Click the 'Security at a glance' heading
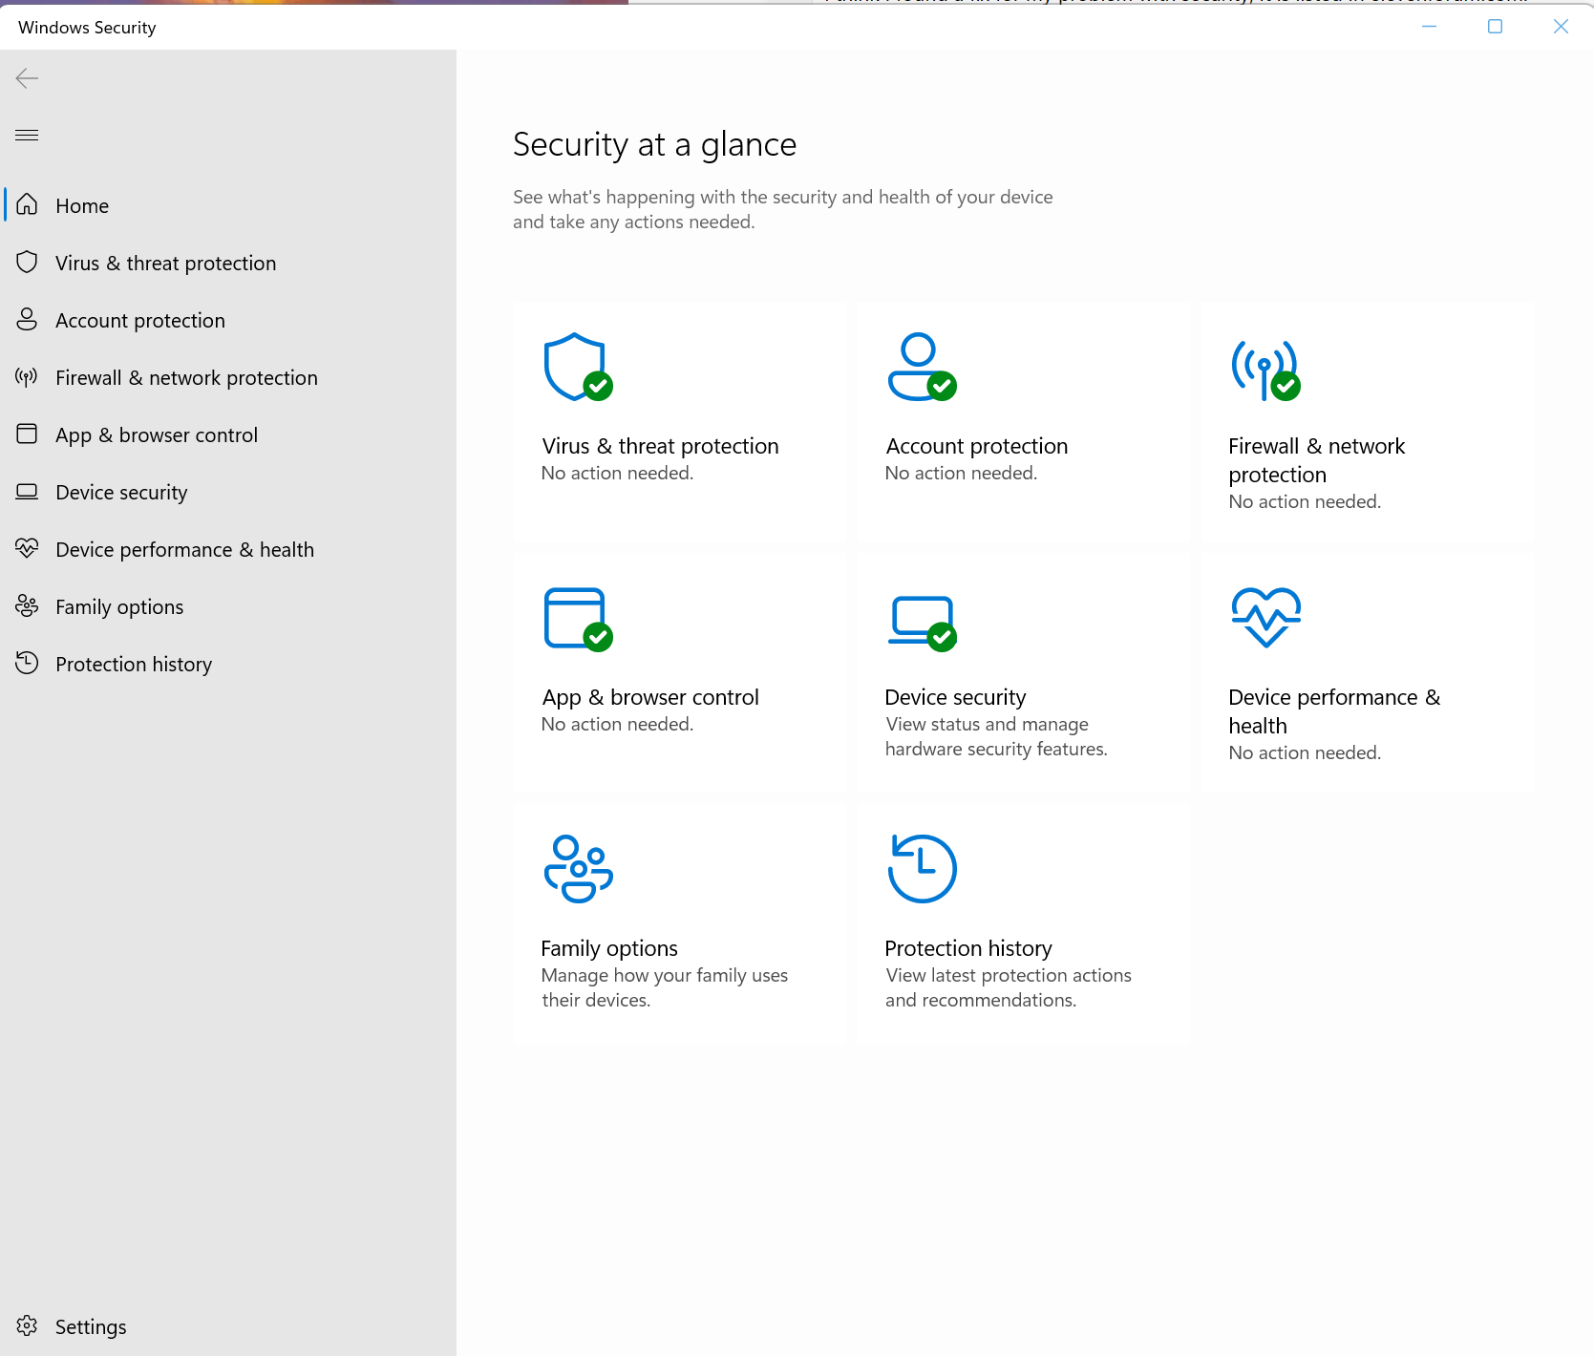 click(x=654, y=144)
